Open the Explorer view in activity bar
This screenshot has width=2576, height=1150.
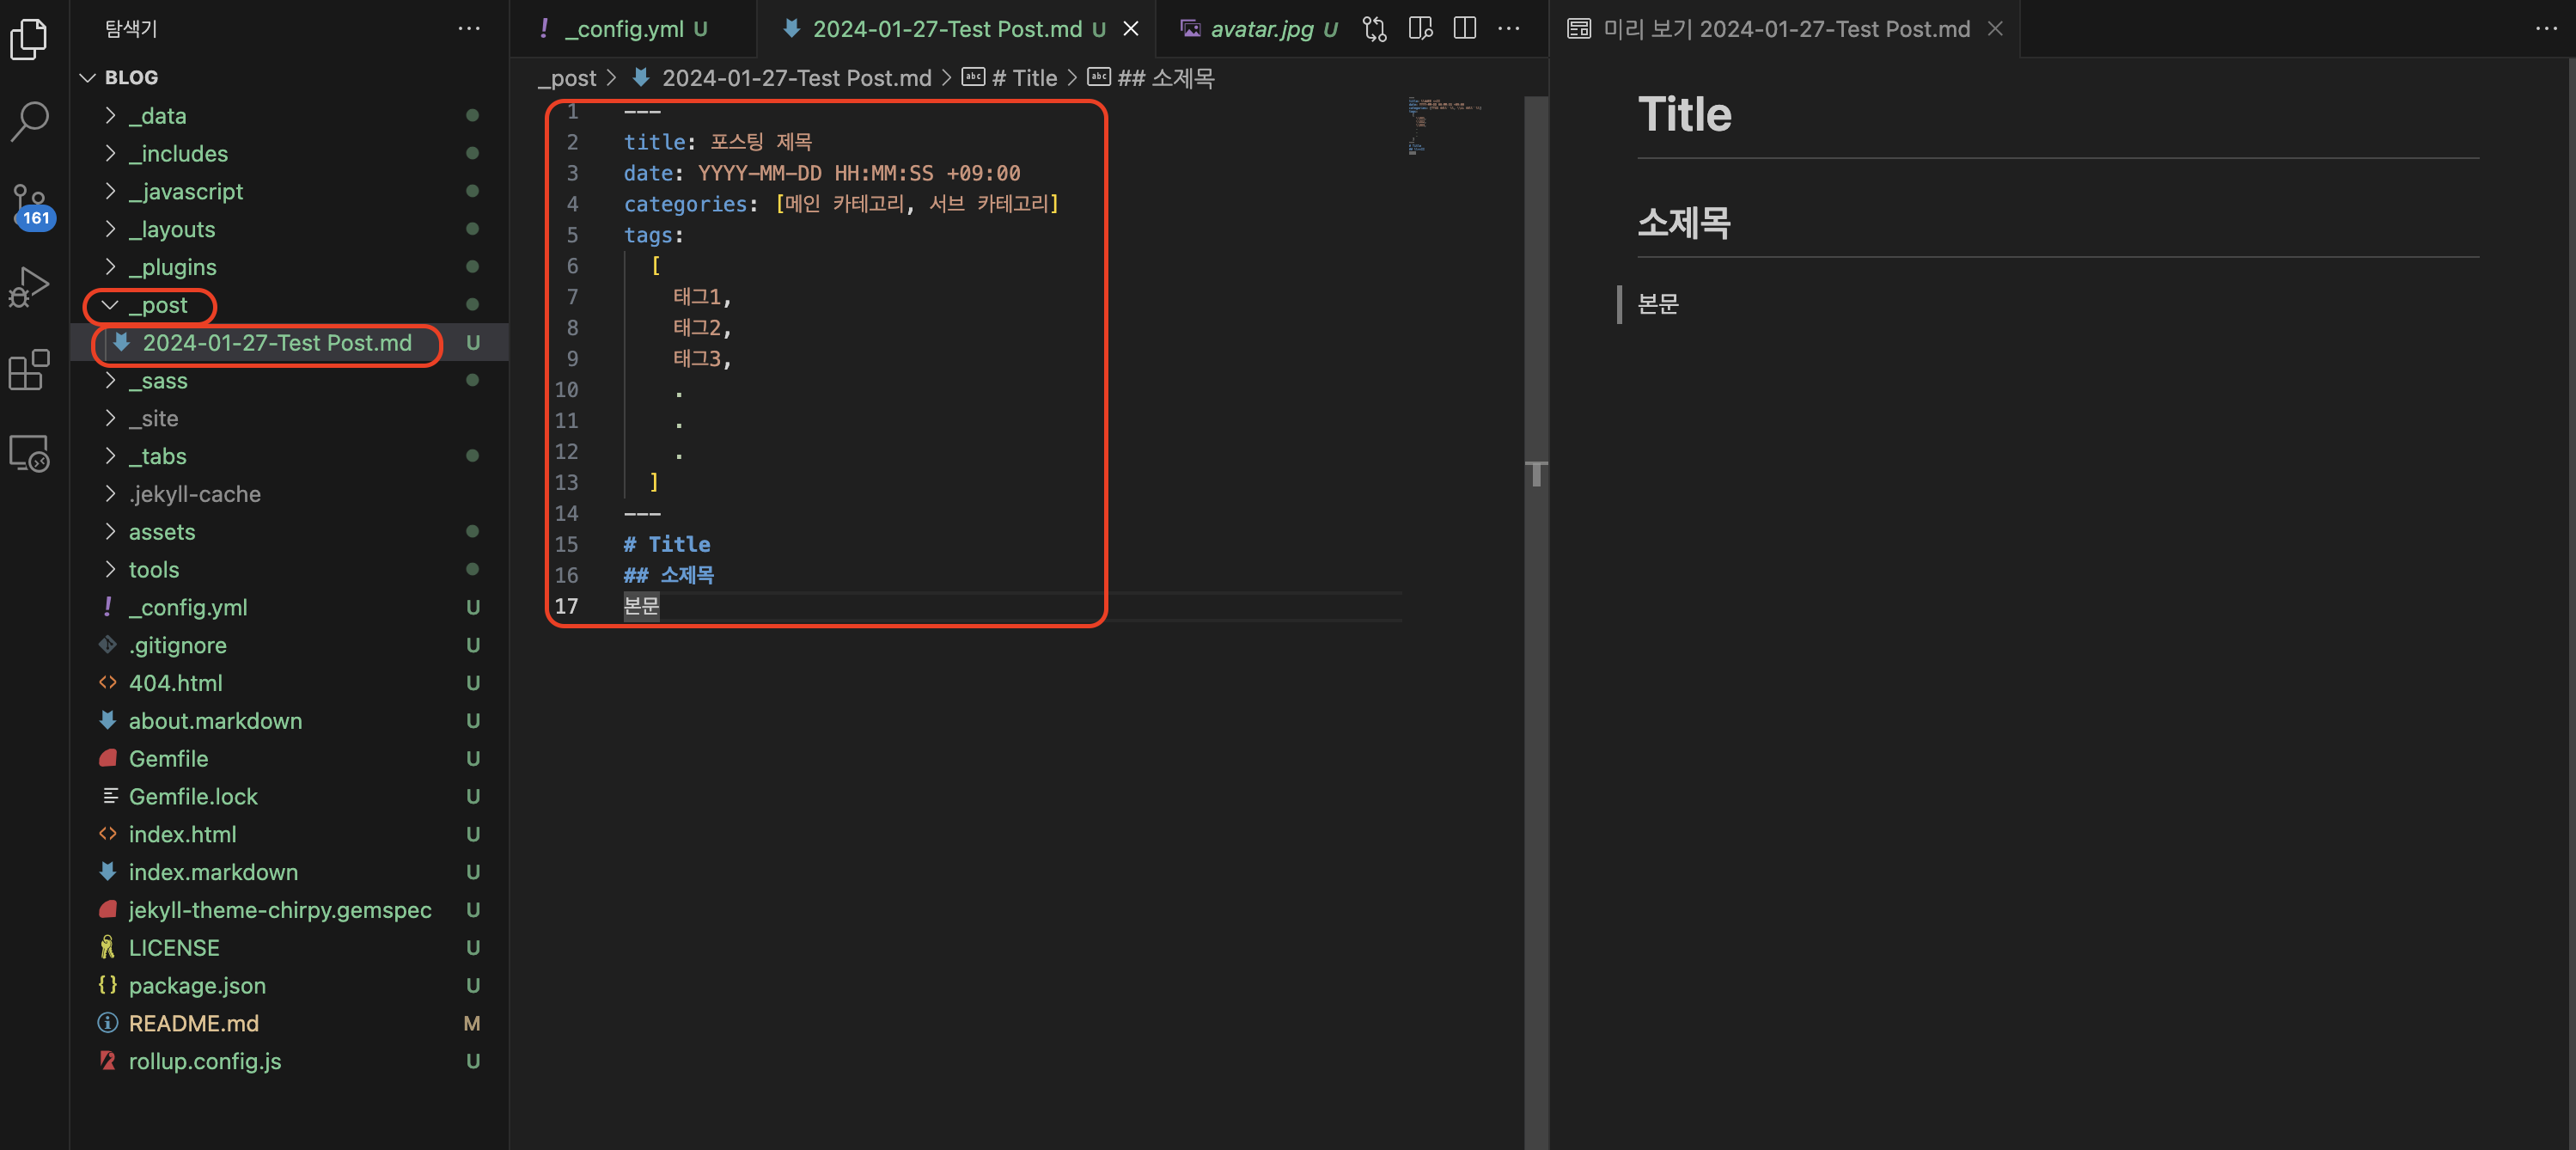coord(29,40)
